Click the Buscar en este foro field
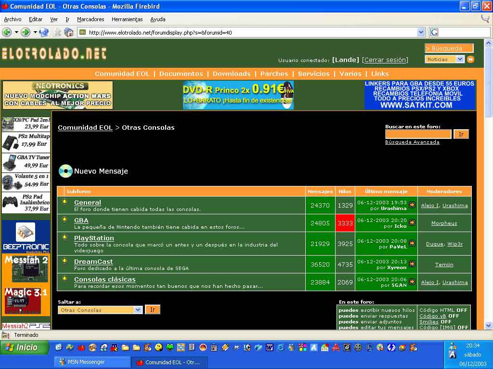Screen dimensions: 493x369 pyautogui.click(x=418, y=135)
